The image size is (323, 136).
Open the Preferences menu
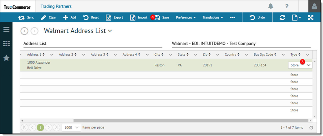tap(186, 17)
